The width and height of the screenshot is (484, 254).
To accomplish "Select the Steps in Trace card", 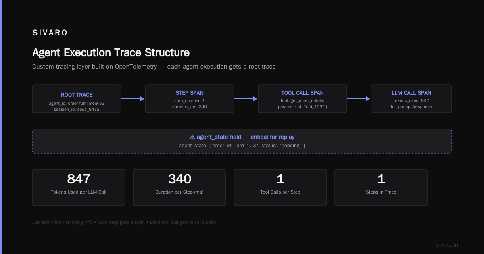I will [x=381, y=187].
